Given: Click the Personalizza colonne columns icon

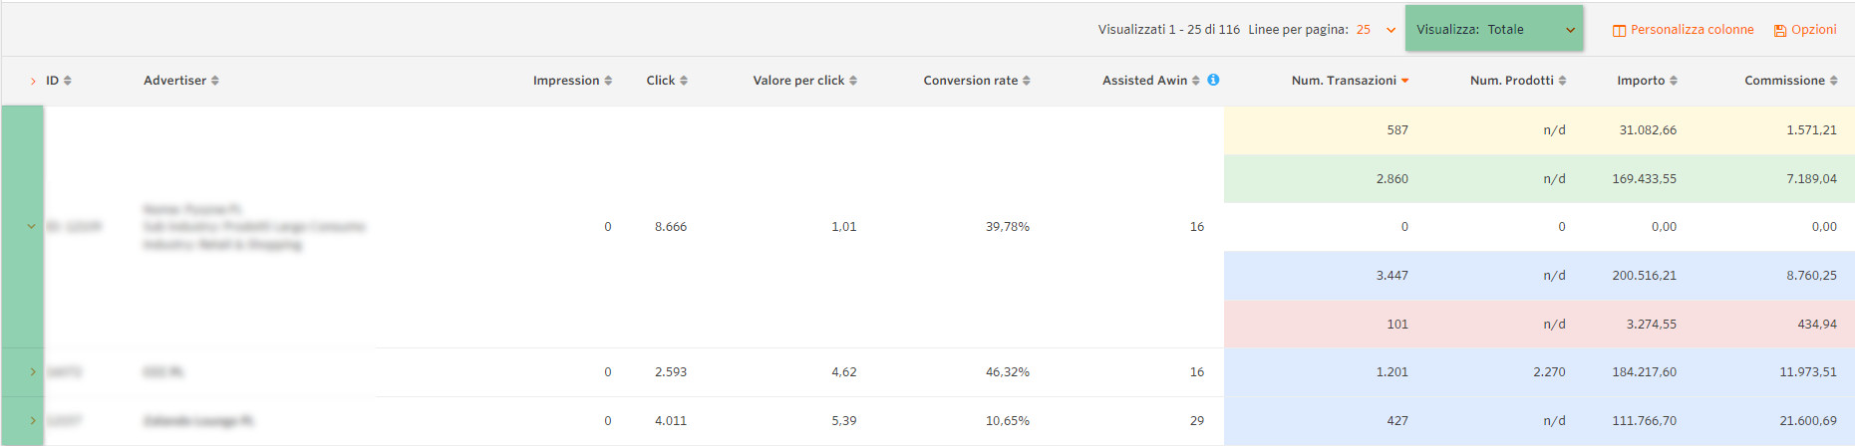Looking at the screenshot, I should pyautogui.click(x=1619, y=31).
